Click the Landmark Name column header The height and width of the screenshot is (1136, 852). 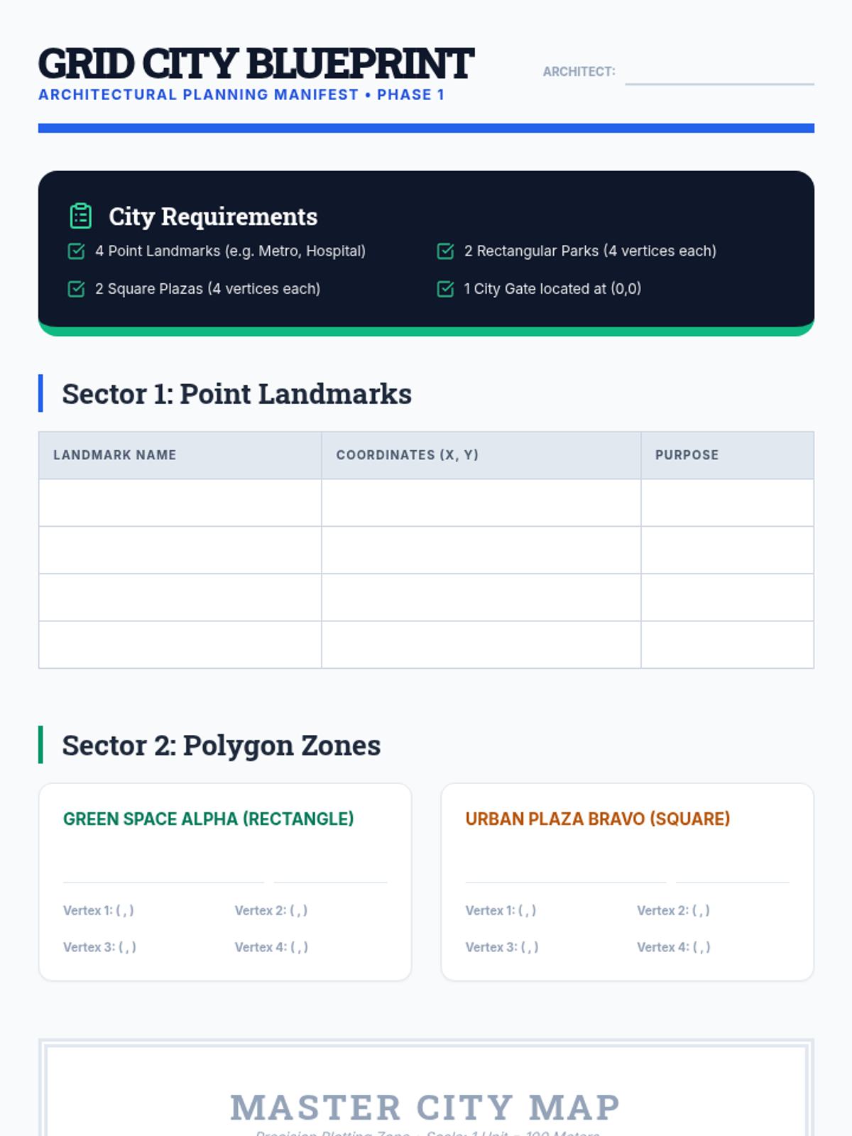point(115,455)
